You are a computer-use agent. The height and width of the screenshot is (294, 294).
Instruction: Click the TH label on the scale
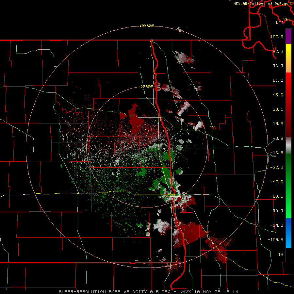tap(281, 254)
